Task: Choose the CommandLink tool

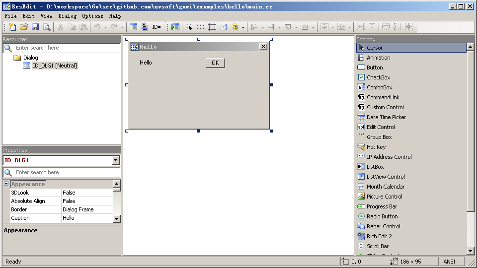Action: tap(411, 97)
